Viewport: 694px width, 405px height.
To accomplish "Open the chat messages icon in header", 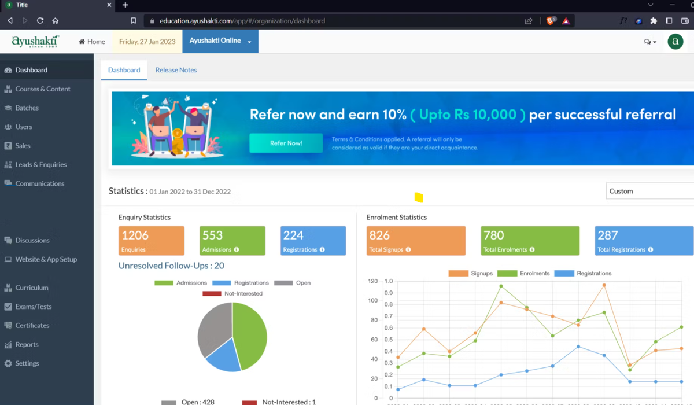I will click(x=649, y=42).
